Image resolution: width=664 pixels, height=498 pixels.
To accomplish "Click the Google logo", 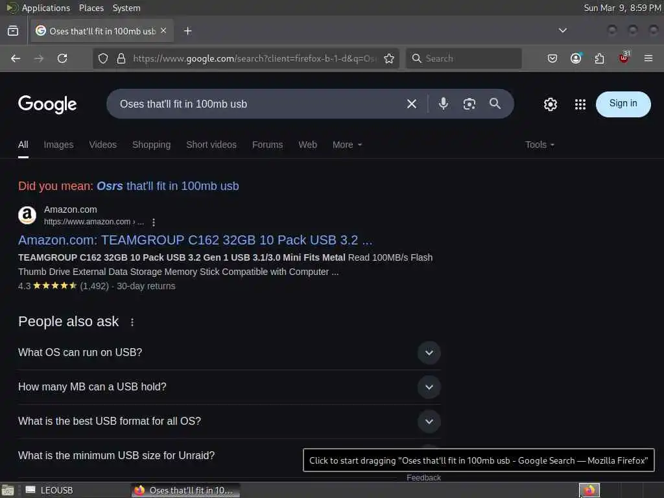I will coord(47,104).
